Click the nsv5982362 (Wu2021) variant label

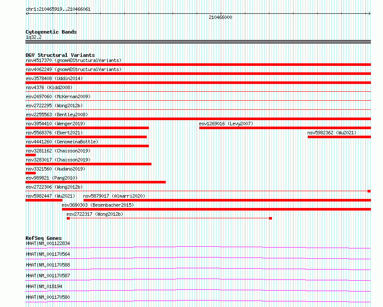[x=332, y=133]
